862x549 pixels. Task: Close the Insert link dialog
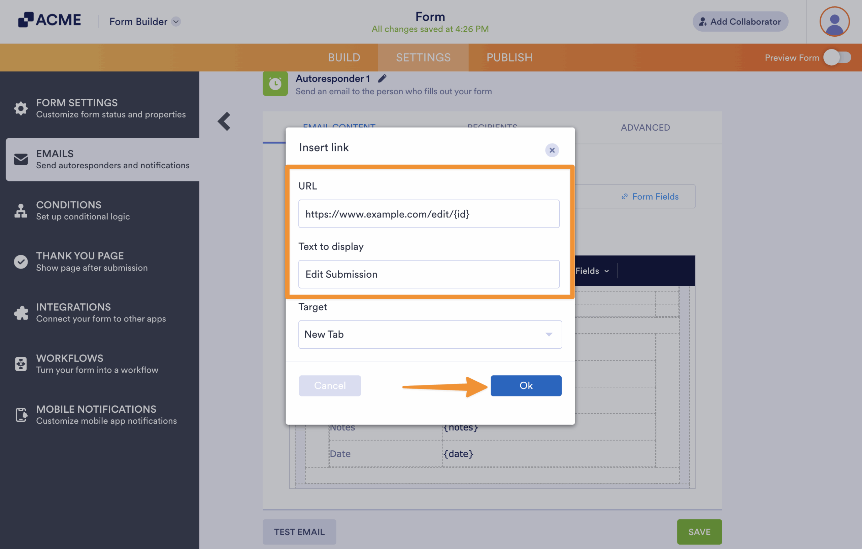552,150
